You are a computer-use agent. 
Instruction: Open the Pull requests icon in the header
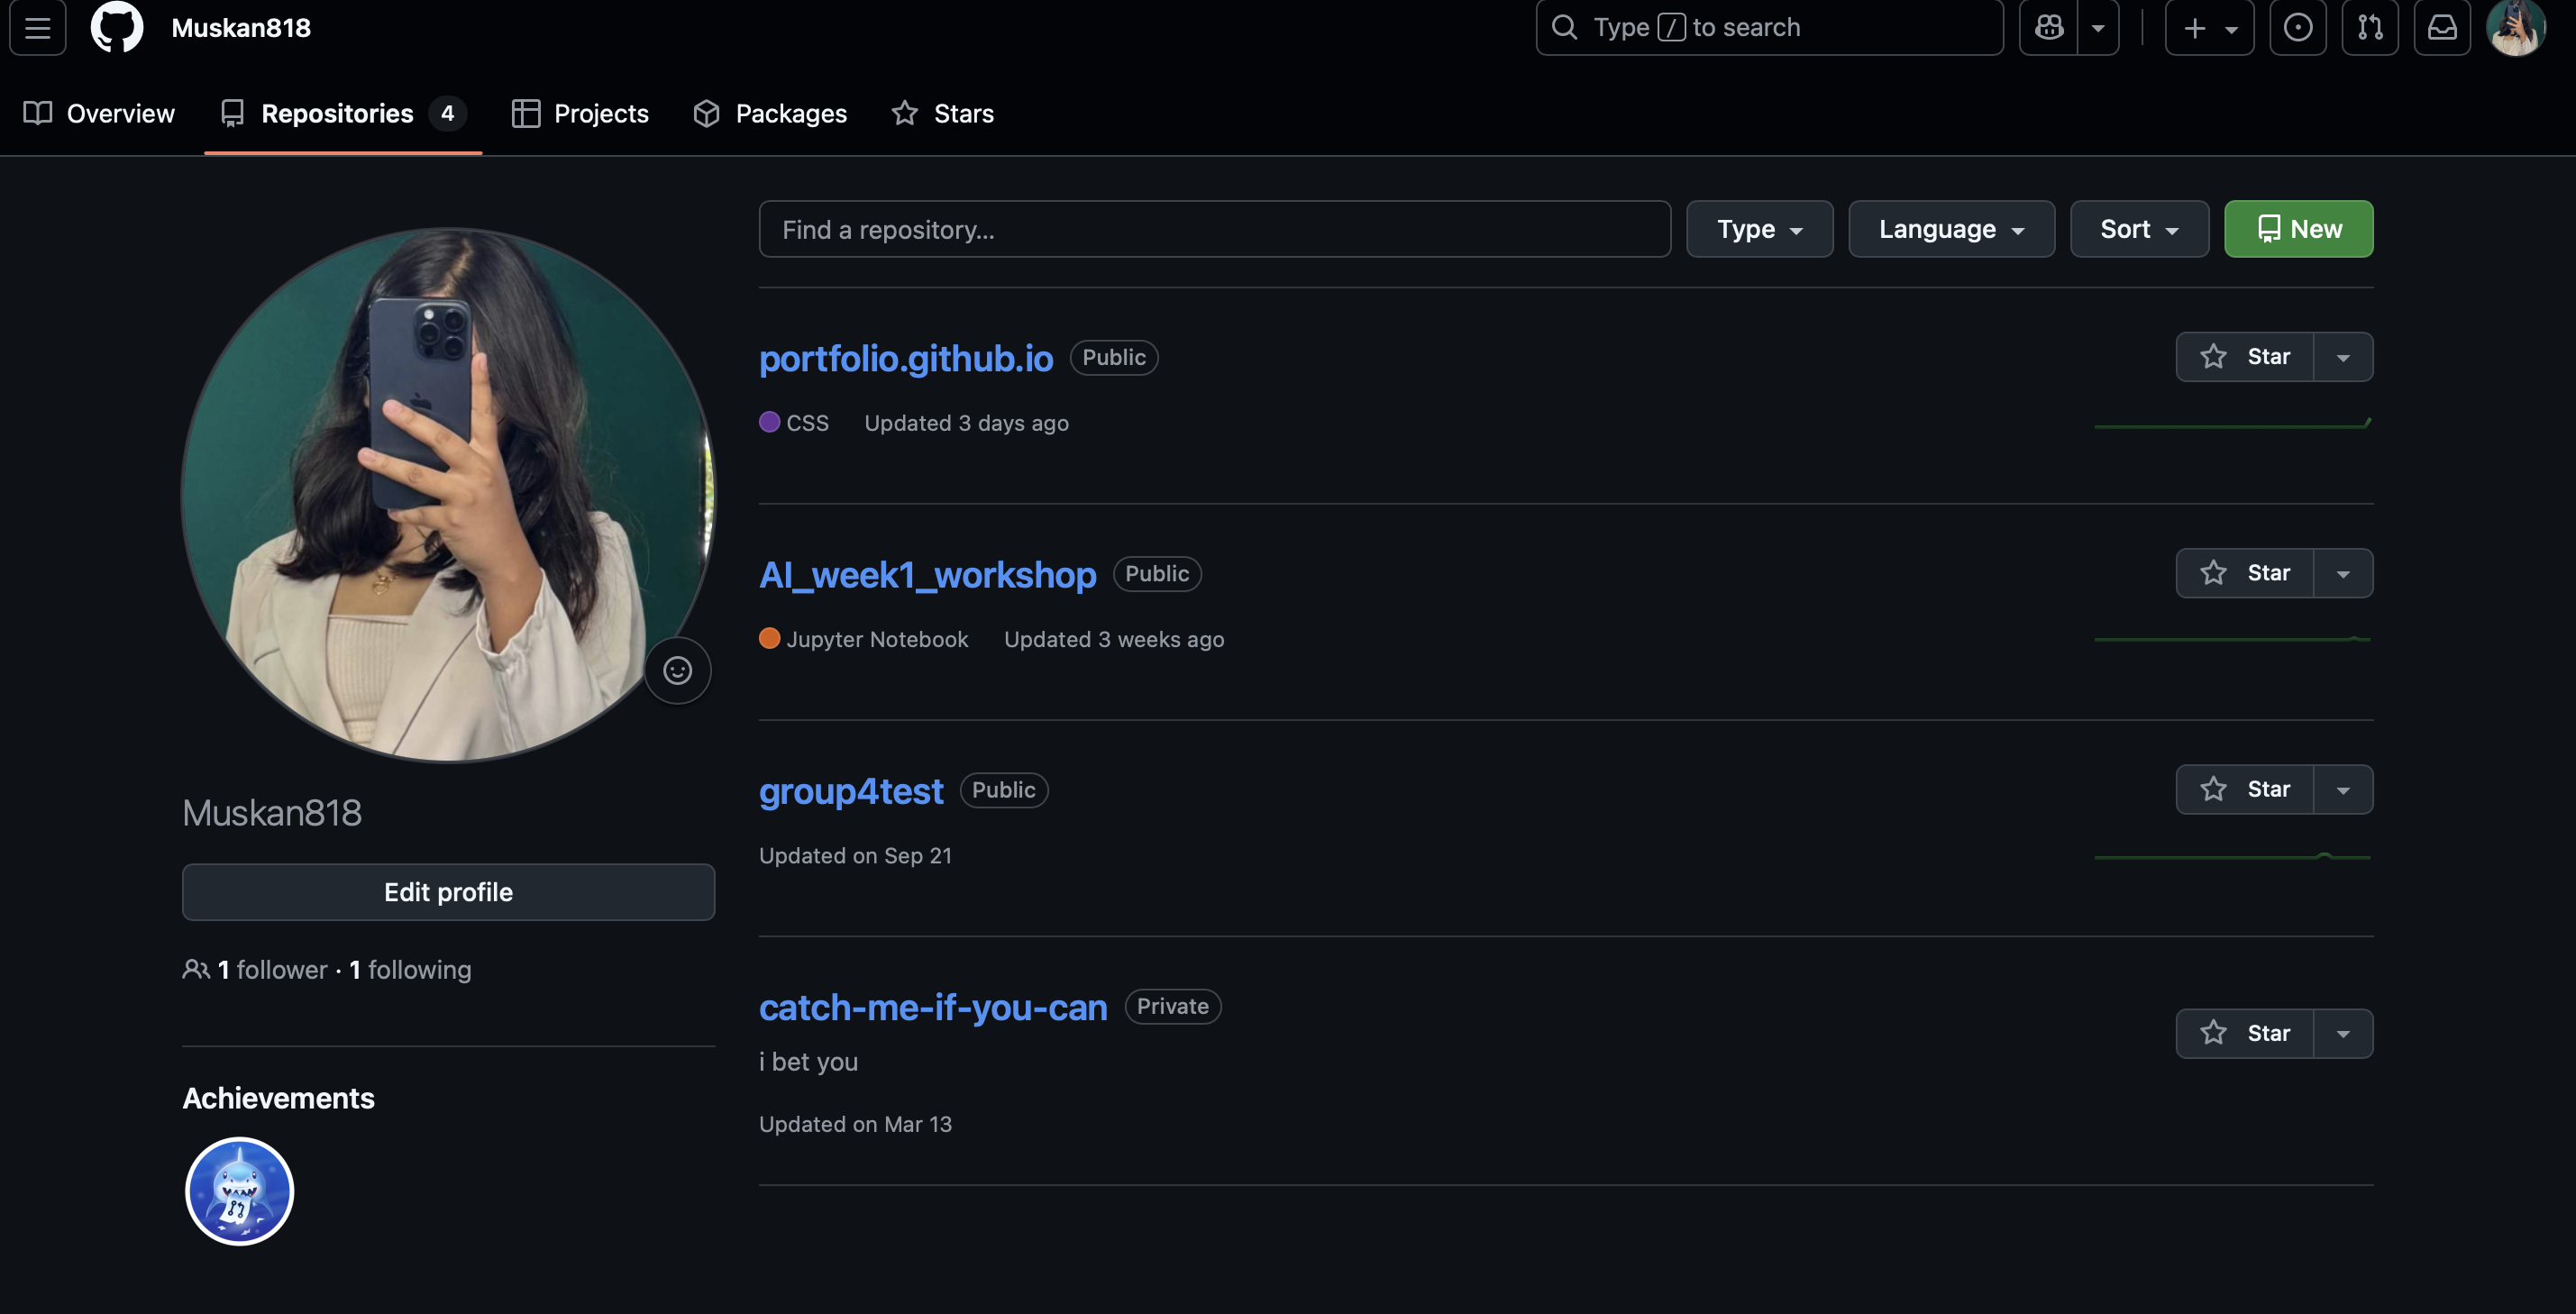coord(2369,28)
